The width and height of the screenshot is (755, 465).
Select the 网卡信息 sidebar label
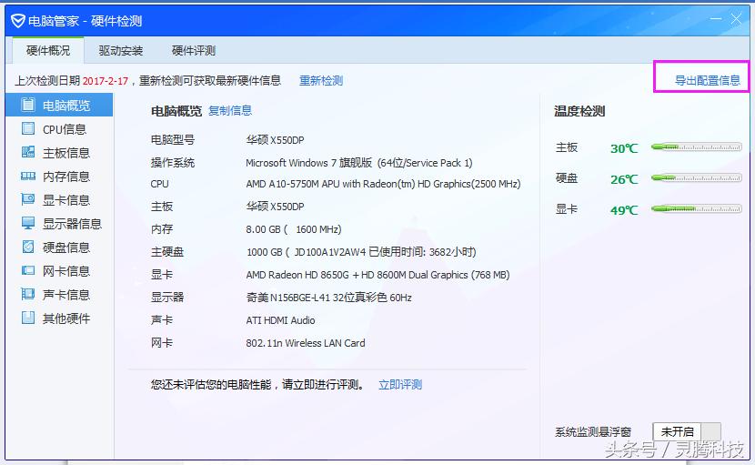(x=66, y=271)
